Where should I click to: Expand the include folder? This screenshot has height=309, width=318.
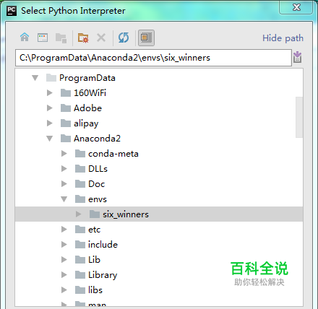point(64,245)
